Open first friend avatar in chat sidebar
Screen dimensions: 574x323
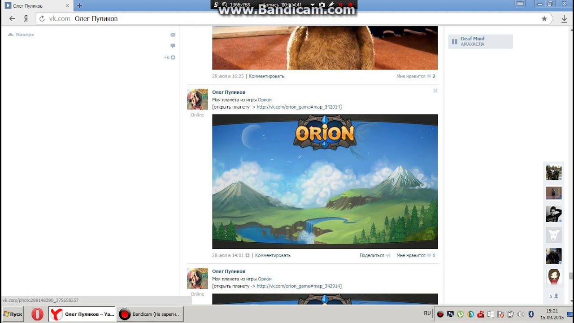click(x=553, y=172)
